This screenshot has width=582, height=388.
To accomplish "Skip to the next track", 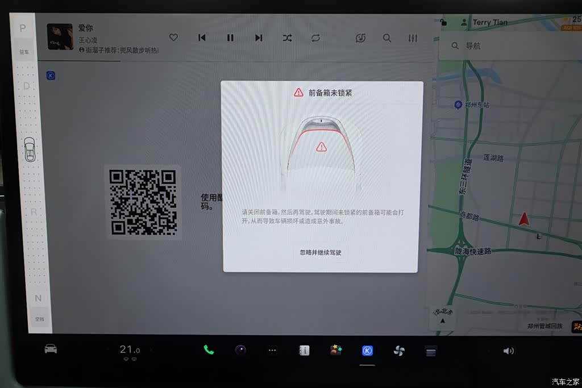I will (259, 38).
